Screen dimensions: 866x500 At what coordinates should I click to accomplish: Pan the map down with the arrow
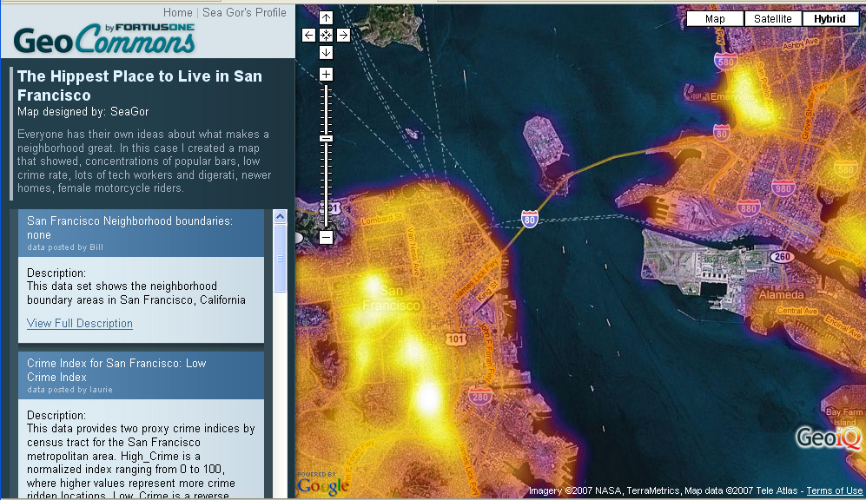pos(326,52)
